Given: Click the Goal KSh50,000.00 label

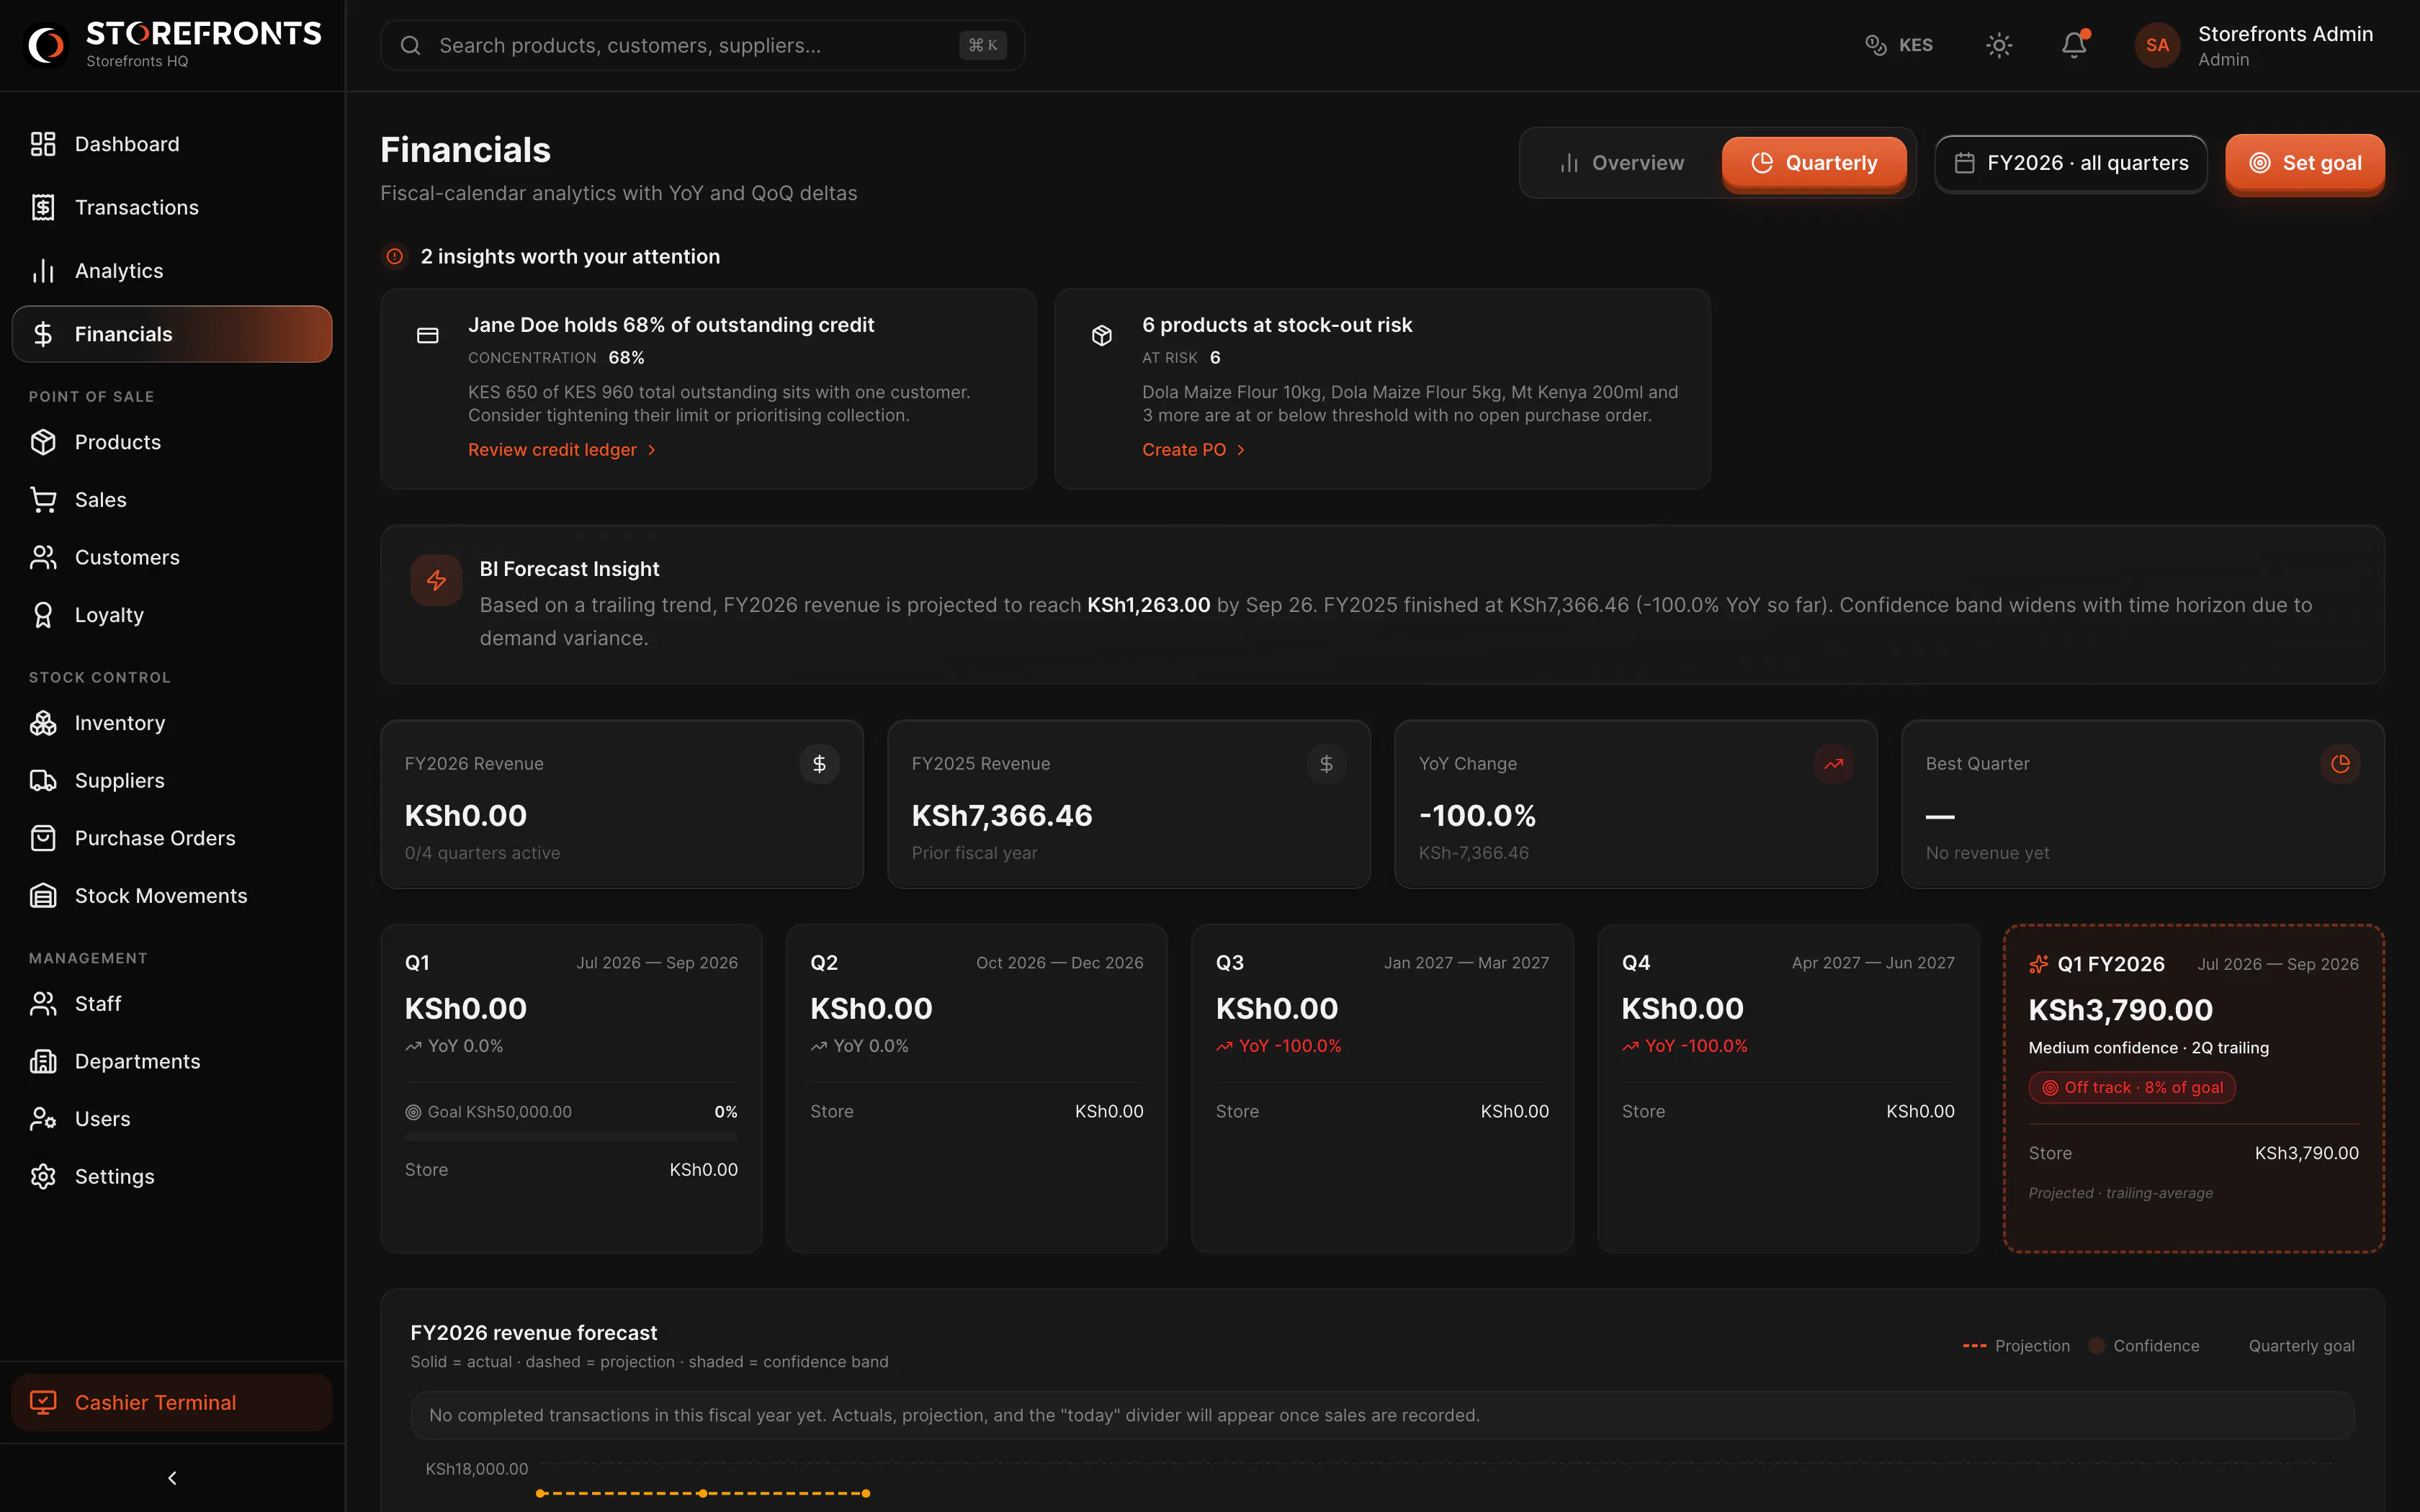Looking at the screenshot, I should (x=500, y=1112).
